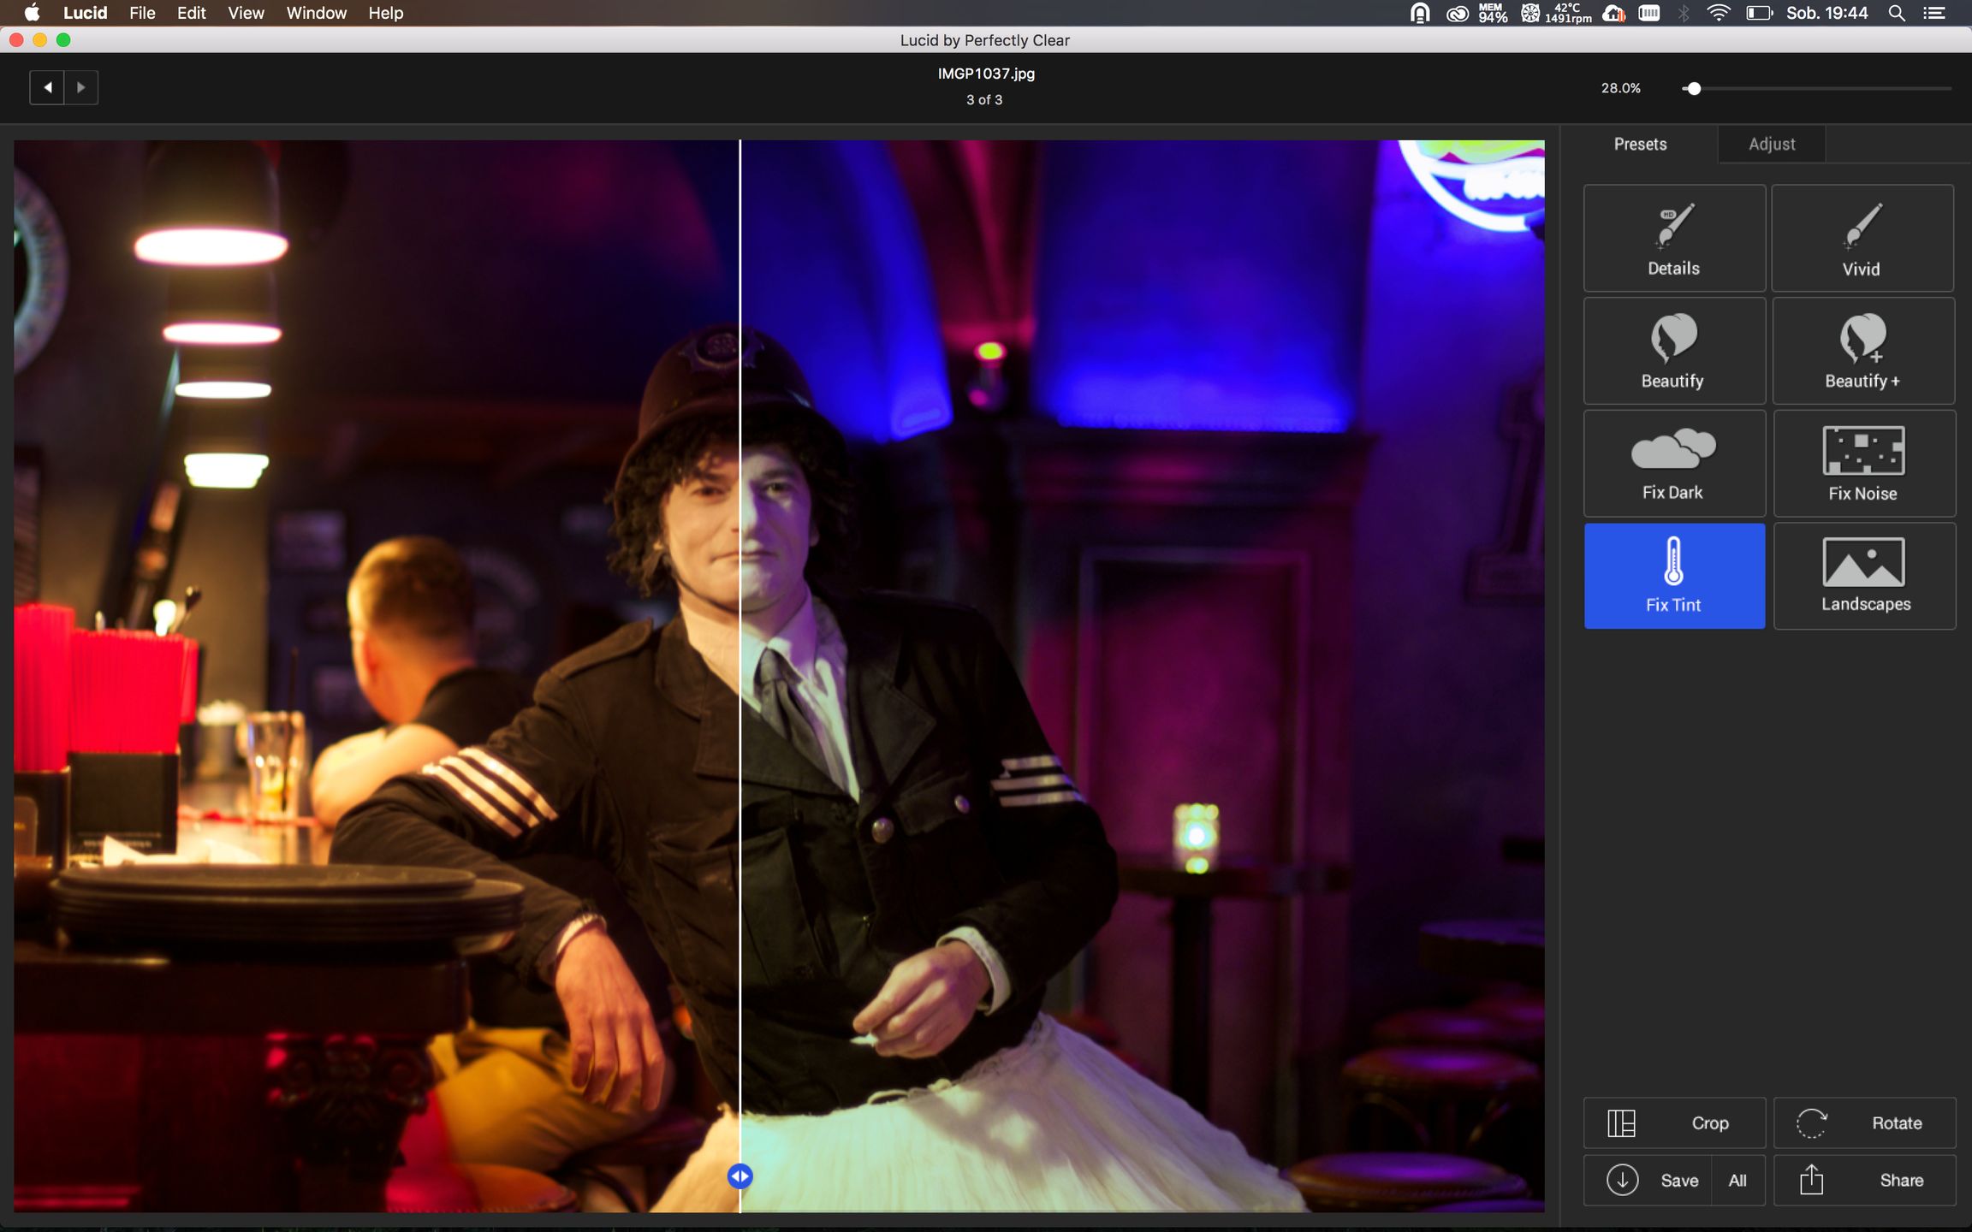
Task: Toggle the Fix Tint thermometer preset
Action: pyautogui.click(x=1673, y=576)
